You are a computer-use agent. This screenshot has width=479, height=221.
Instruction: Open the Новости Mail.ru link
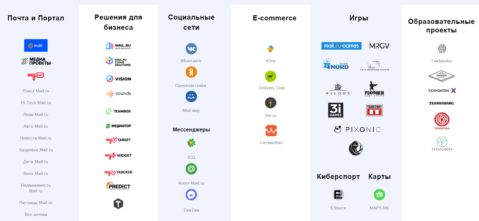pyautogui.click(x=36, y=138)
